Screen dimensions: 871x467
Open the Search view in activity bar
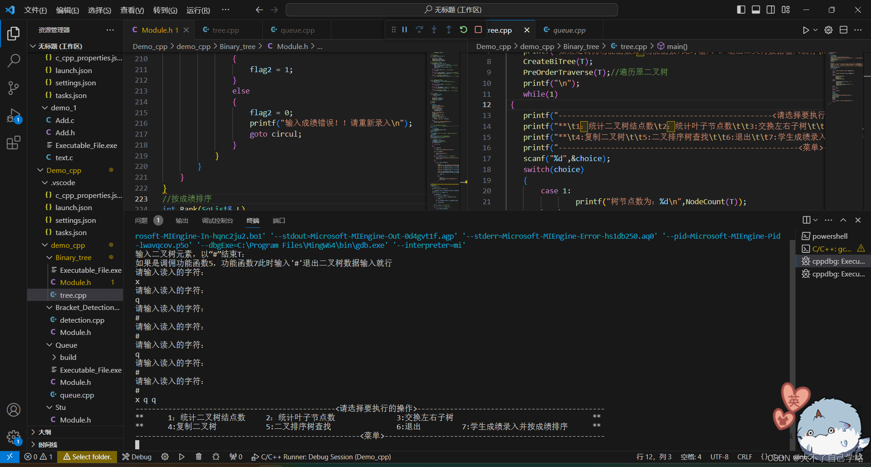(x=14, y=60)
